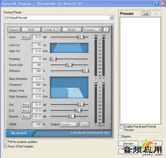Click the Crossover handle in decay graph

[67, 89]
